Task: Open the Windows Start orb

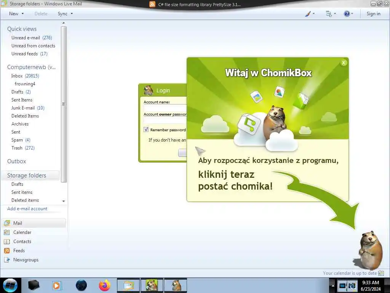Action: tap(10, 285)
